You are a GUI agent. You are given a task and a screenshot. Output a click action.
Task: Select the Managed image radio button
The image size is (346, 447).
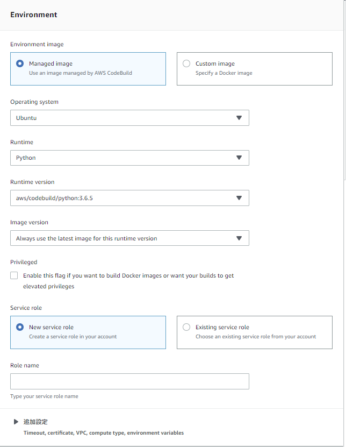20,63
